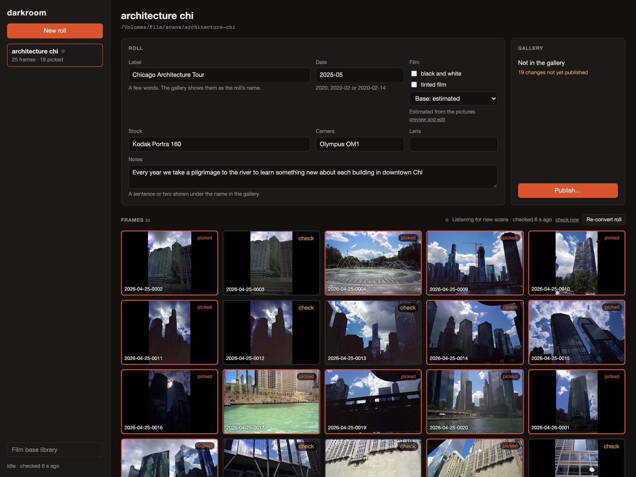Click the Re-convert roll button
636x477 pixels.
[x=604, y=220]
